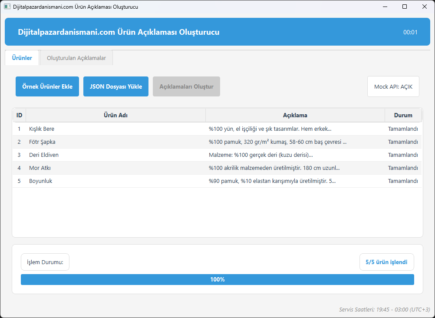Maximize the application window
435x318 pixels.
point(405,7)
